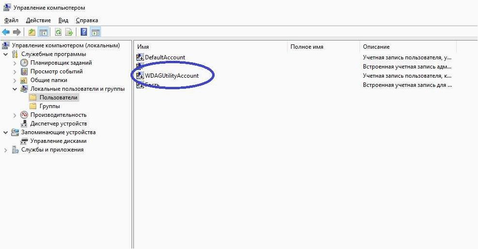Collapse the Служебные программы node

click(x=5, y=54)
